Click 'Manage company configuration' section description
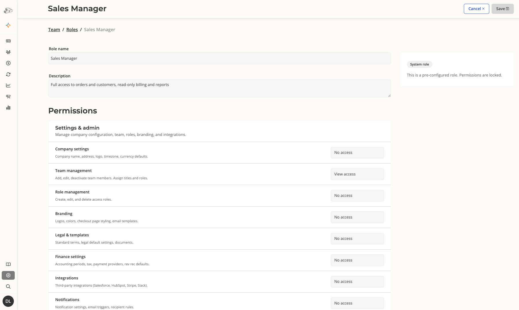519x310 pixels. [x=120, y=135]
